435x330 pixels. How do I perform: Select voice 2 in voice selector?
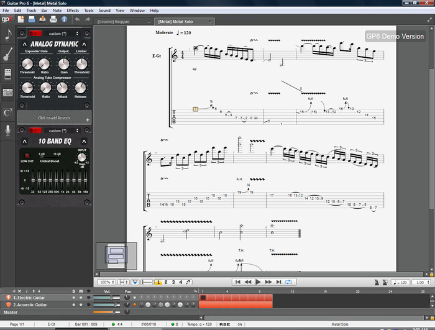point(166,282)
